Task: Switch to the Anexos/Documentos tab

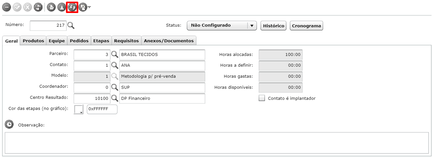Action: point(169,41)
